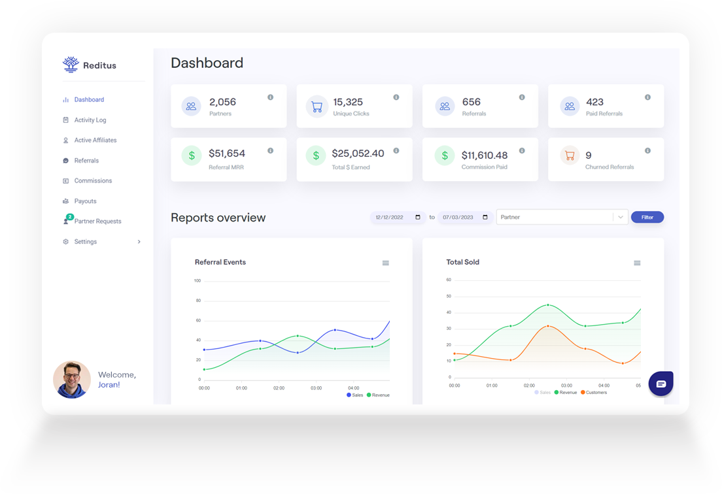Screen dimensions: 722x494
Task: Toggle the Sales legend on Referral Events chart
Action: 354,395
